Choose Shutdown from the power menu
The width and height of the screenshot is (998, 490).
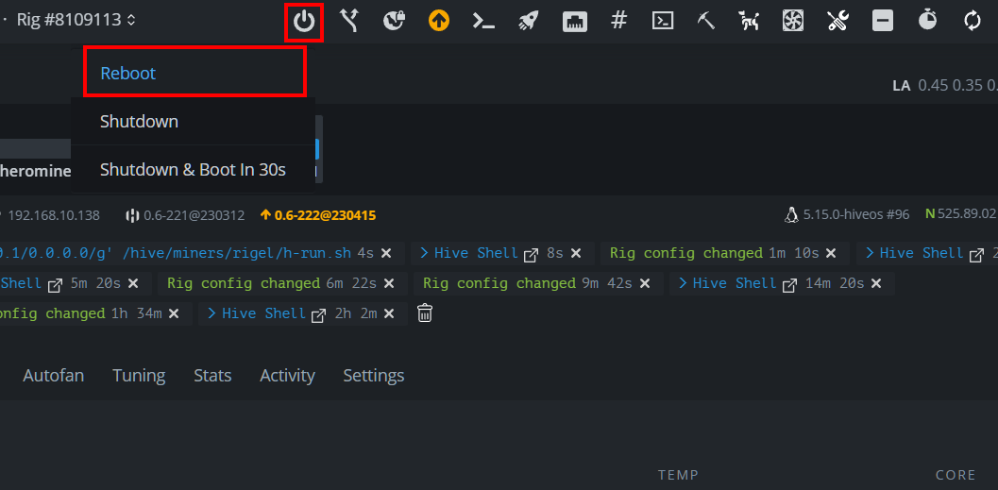click(x=139, y=122)
